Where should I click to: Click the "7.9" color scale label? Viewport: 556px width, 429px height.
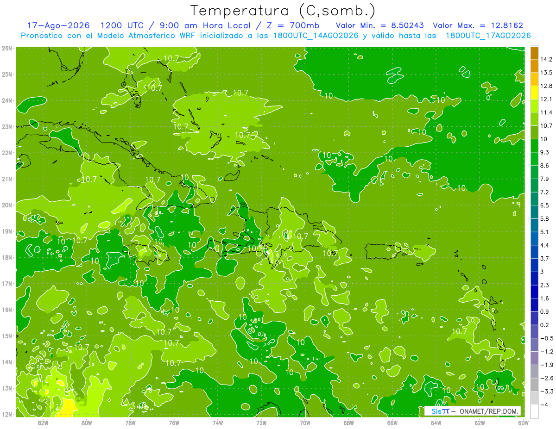[545, 179]
